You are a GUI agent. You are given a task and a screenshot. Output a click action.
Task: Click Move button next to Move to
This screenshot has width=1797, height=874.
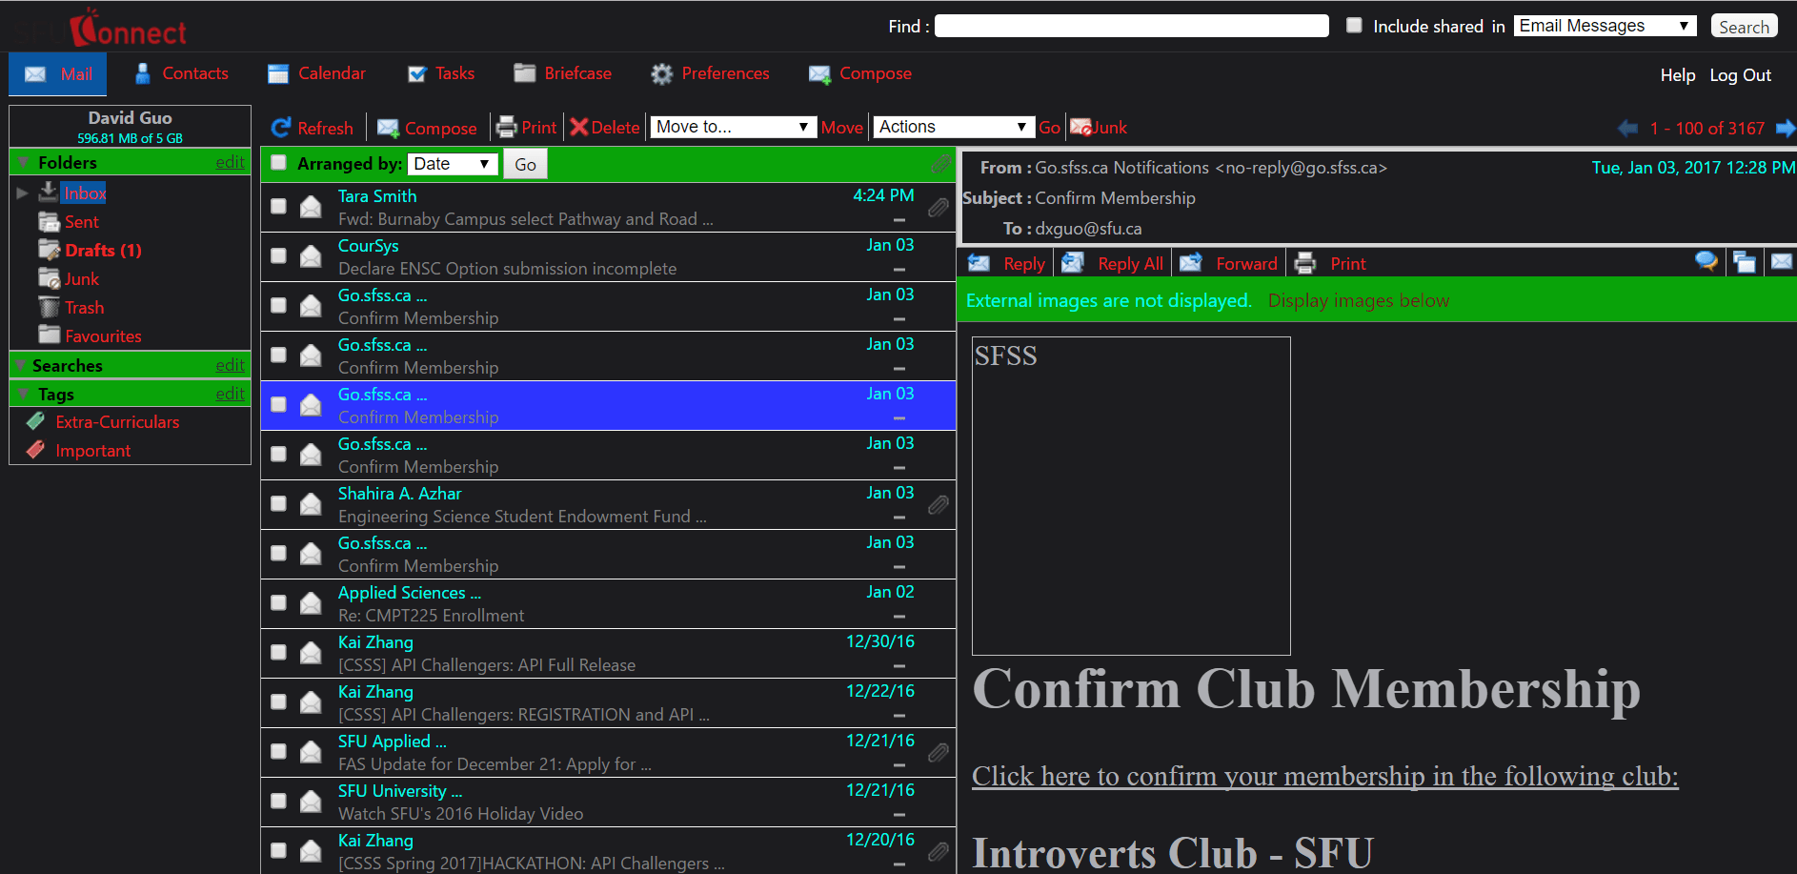coord(842,128)
